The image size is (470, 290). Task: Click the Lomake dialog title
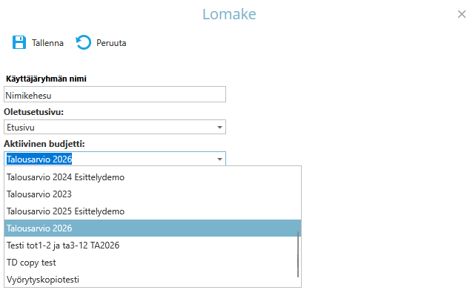229,14
